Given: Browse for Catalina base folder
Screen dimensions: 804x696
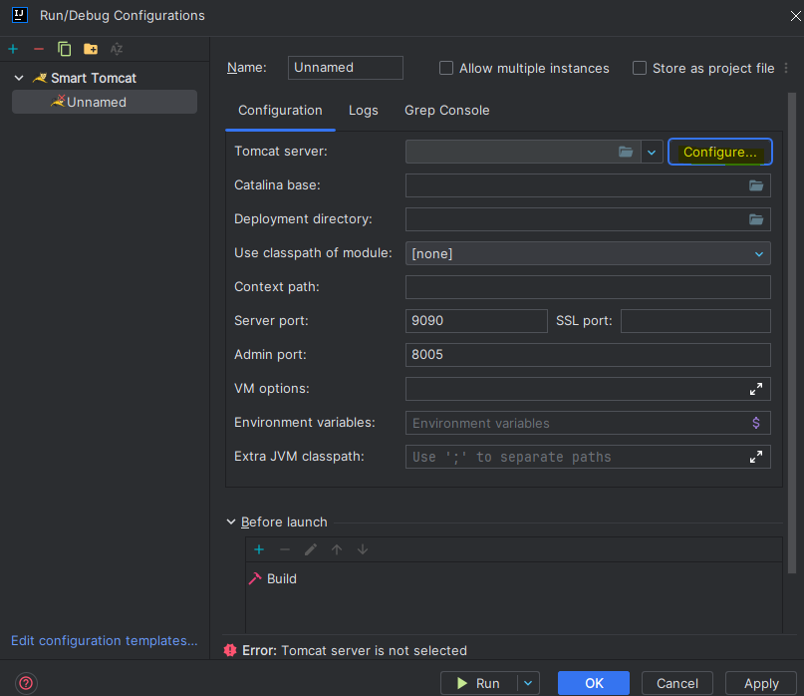Looking at the screenshot, I should (x=756, y=185).
